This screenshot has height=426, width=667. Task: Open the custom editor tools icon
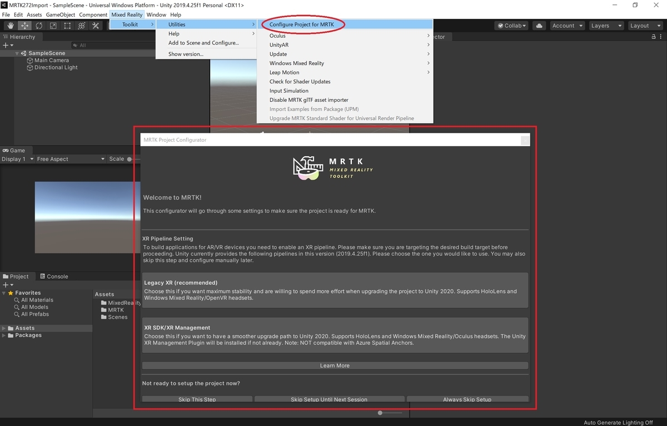click(96, 26)
